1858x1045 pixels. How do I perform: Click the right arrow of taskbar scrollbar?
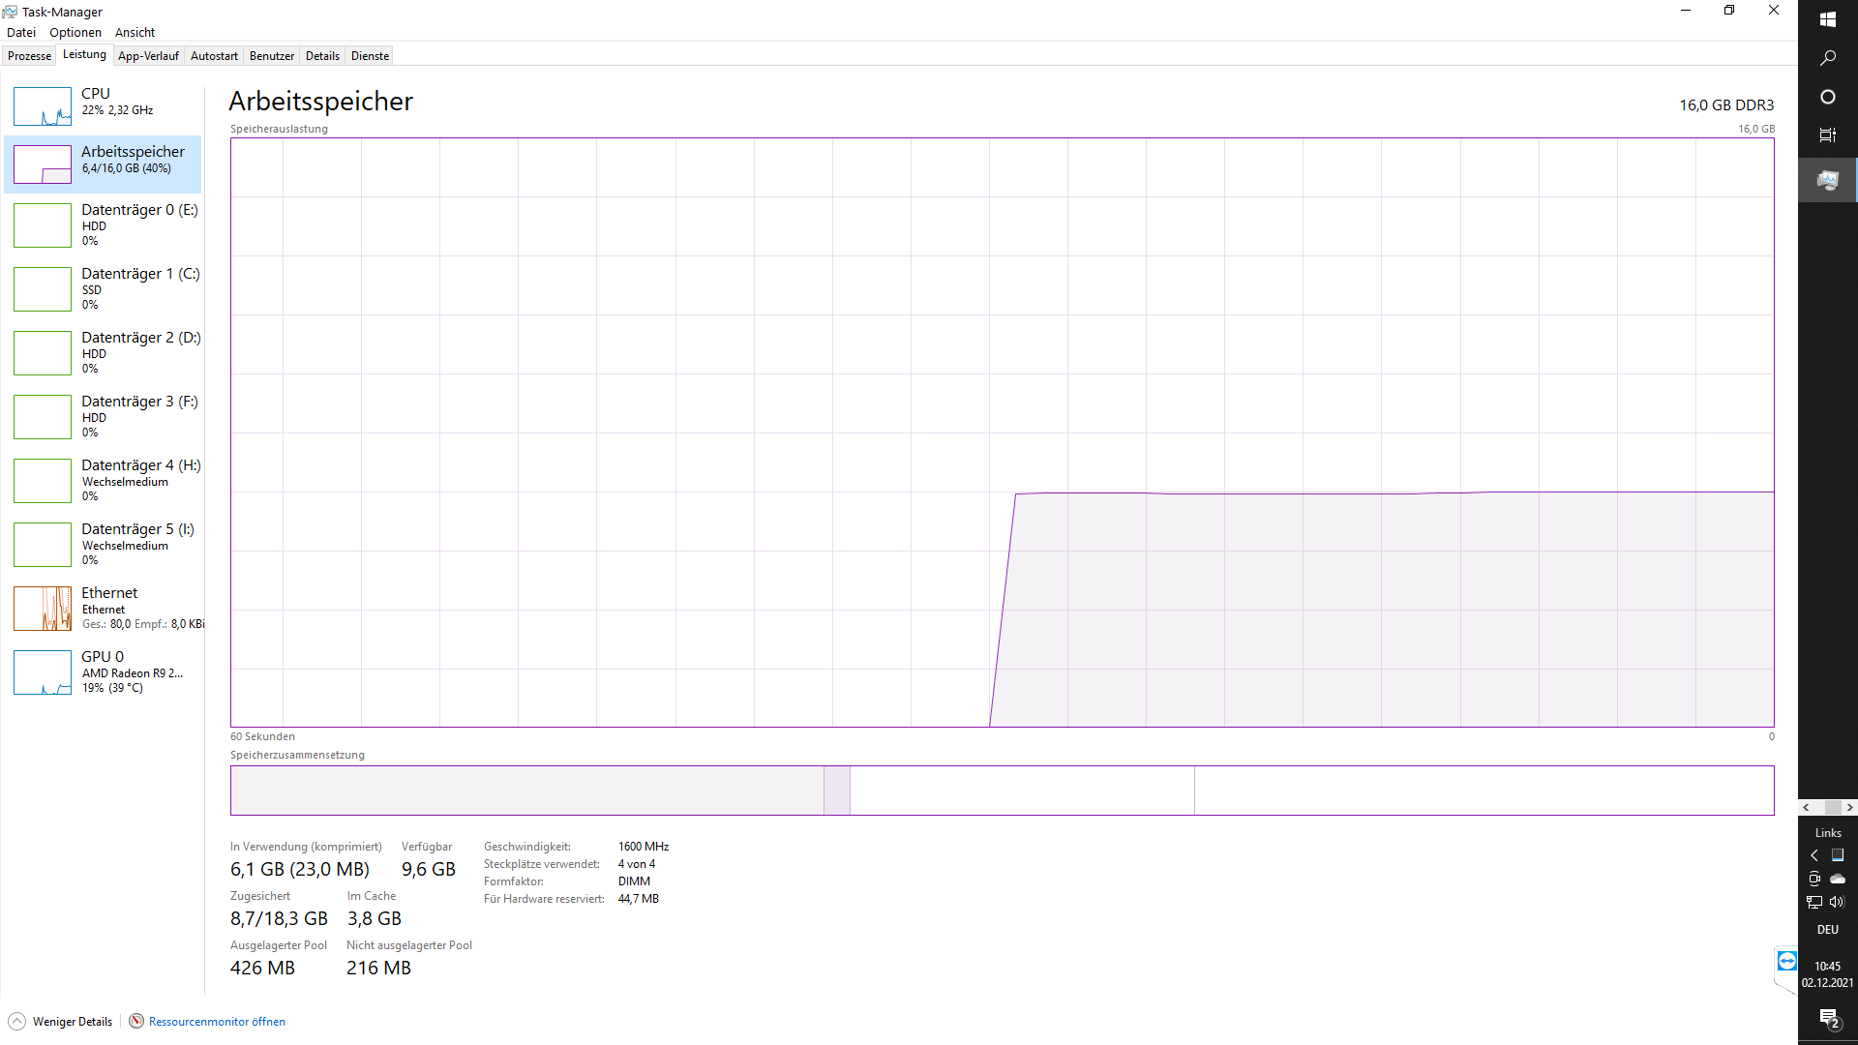[1849, 807]
